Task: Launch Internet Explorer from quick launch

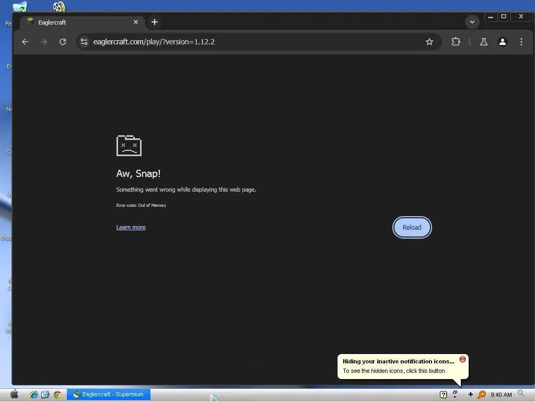Action: coord(33,395)
